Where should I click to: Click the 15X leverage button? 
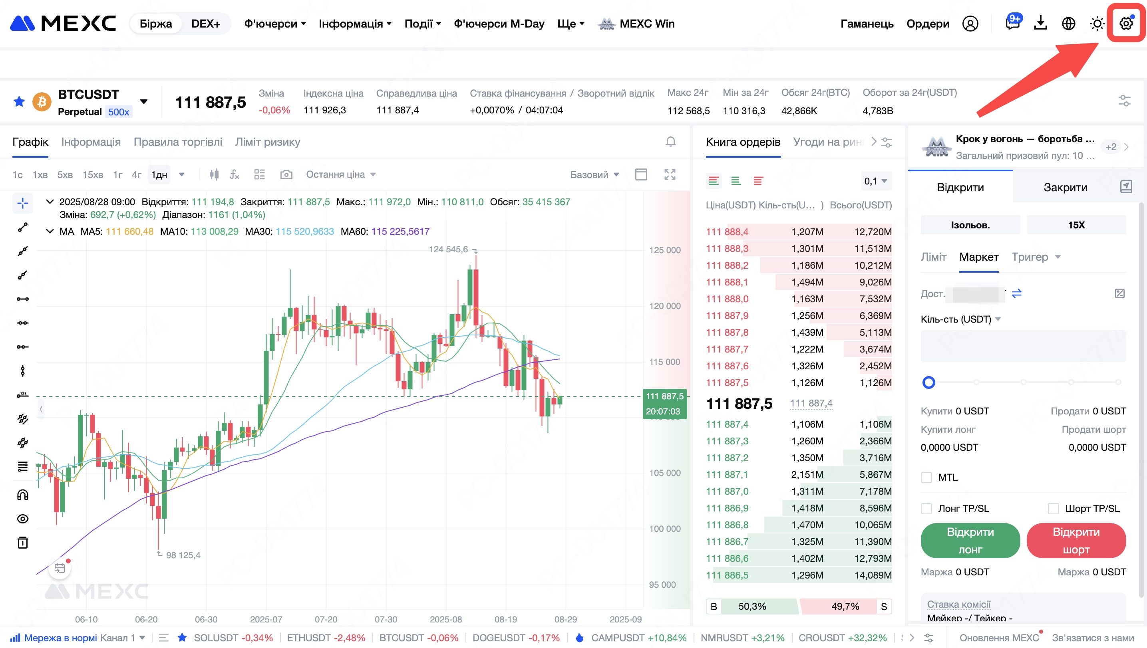(x=1076, y=225)
